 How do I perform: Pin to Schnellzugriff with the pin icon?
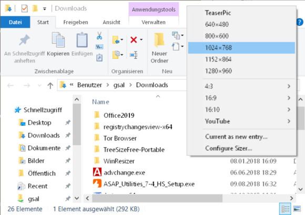[24, 40]
